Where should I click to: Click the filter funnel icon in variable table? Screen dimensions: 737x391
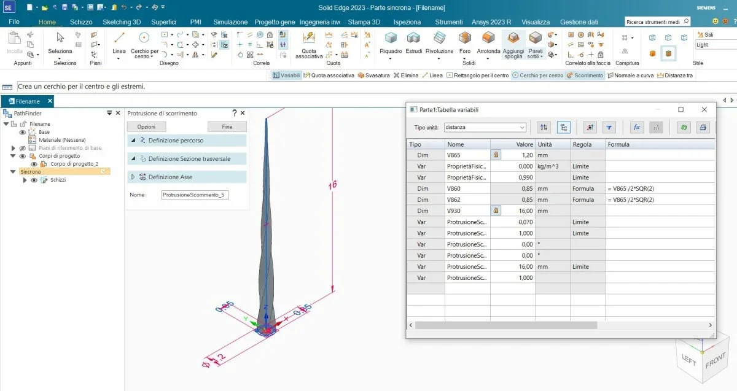pyautogui.click(x=609, y=127)
